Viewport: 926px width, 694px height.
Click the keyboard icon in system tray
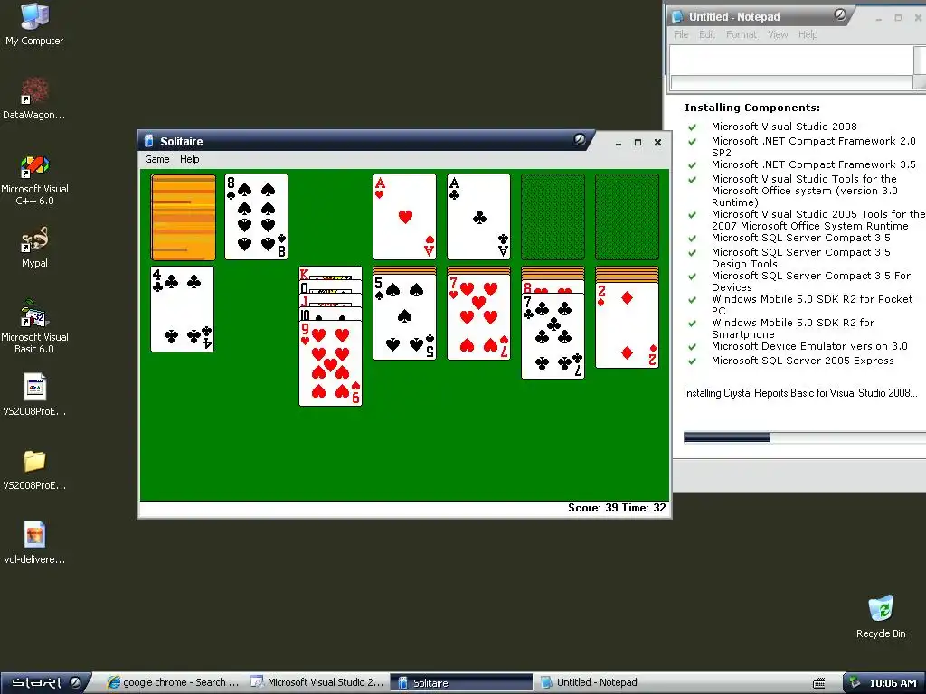(818, 683)
